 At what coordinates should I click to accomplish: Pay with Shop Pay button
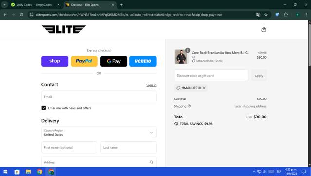(55, 61)
